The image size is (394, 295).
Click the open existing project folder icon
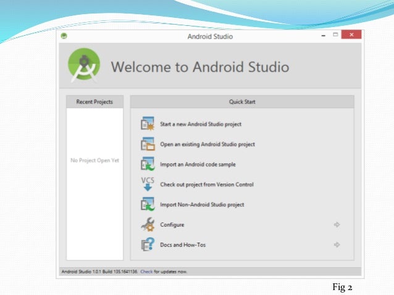click(148, 144)
